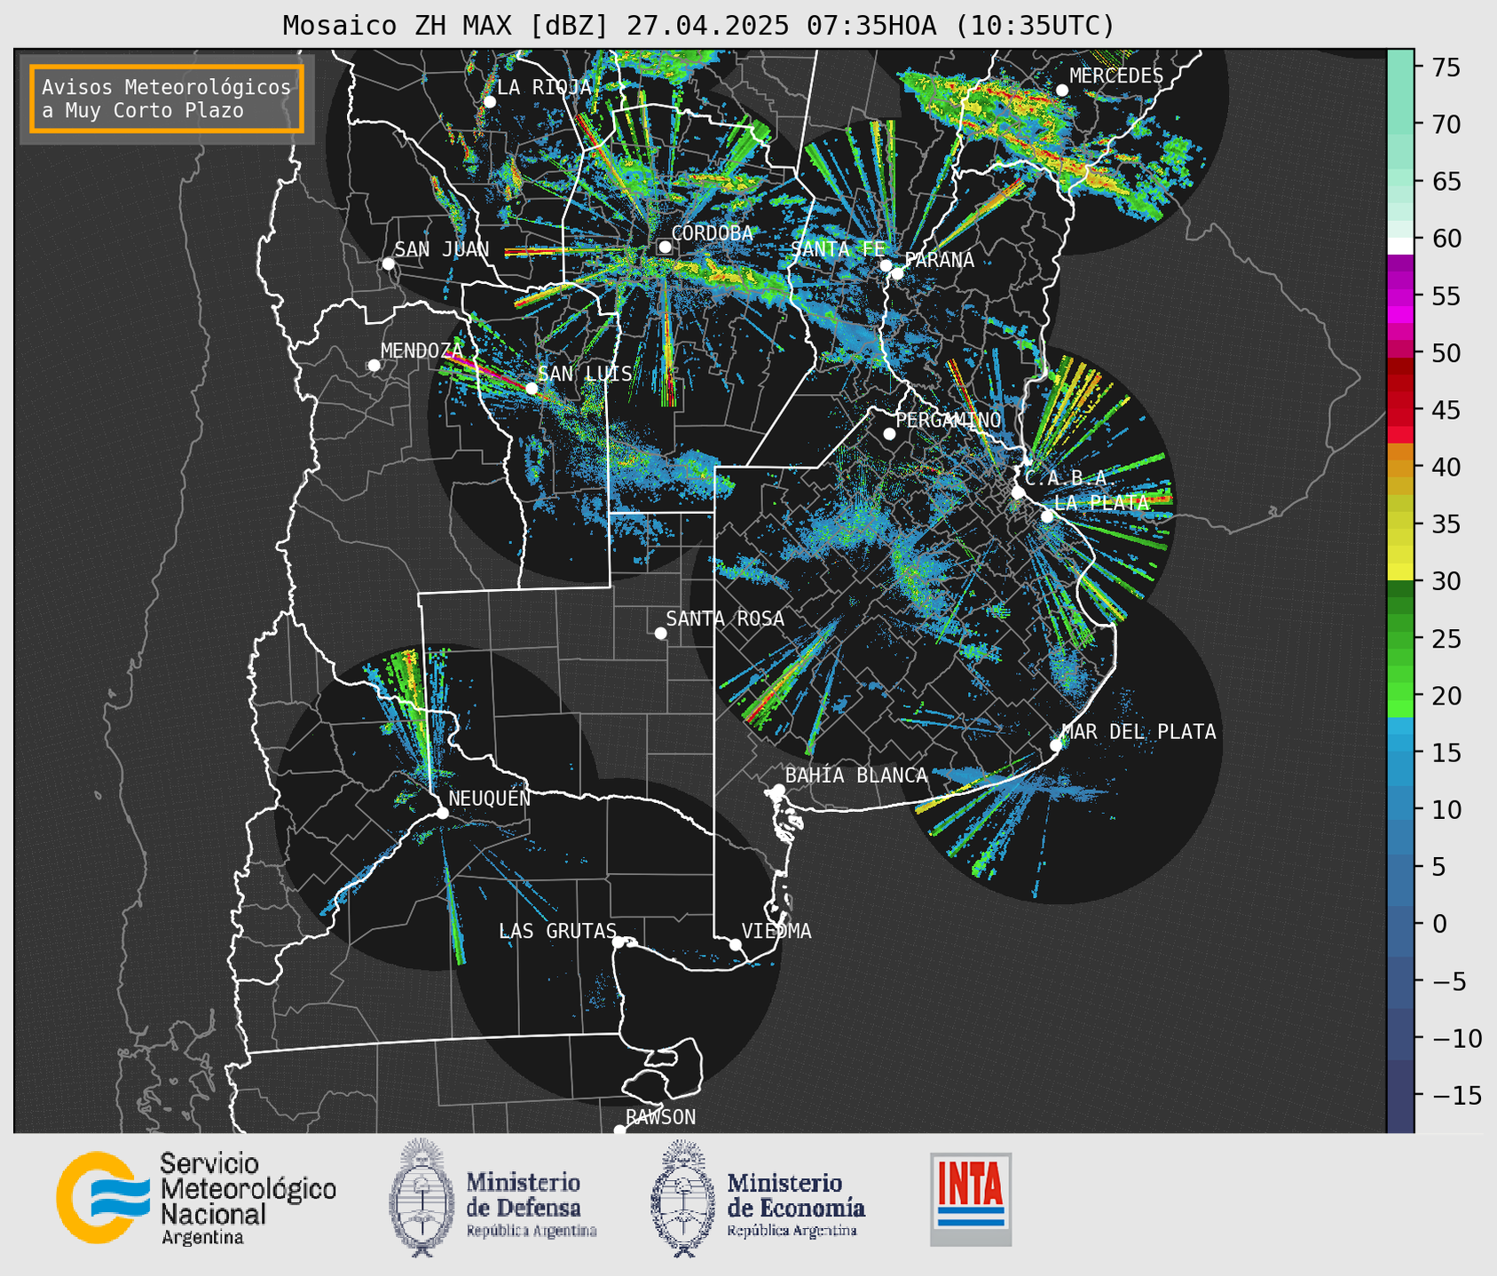Select the MAR DEL PLATA city dot

(1056, 745)
